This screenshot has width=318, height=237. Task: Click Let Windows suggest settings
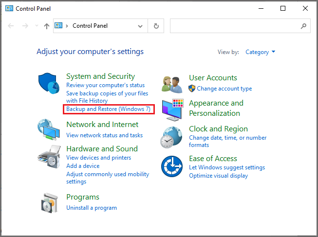(227, 167)
